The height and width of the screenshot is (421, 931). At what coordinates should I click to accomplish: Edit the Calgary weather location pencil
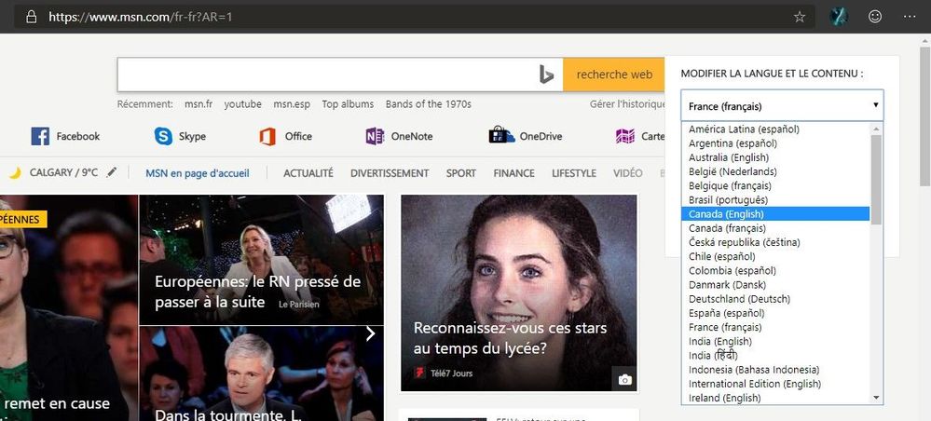pyautogui.click(x=112, y=172)
